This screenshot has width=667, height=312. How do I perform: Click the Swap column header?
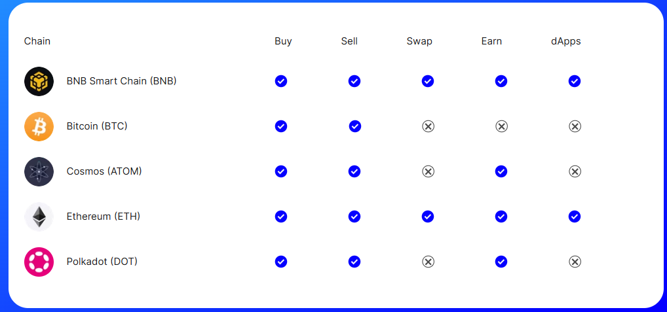419,41
